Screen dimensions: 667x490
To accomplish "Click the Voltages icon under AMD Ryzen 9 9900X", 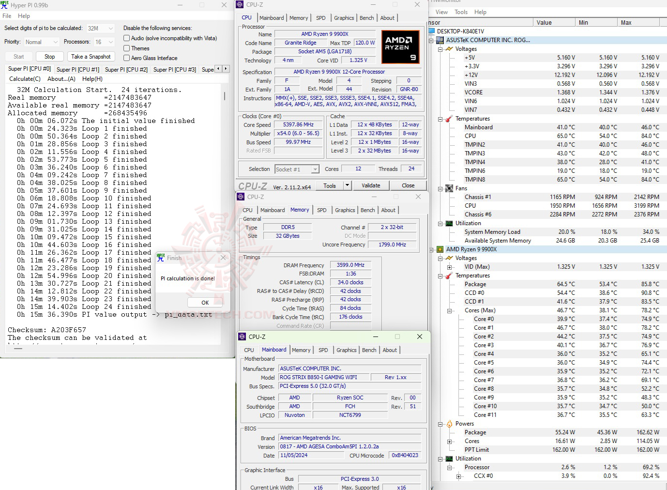I will click(x=449, y=258).
